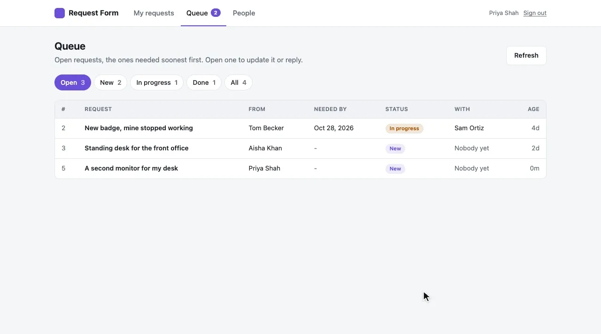
Task: Open "A second monitor for my desk" request
Action: tap(131, 168)
